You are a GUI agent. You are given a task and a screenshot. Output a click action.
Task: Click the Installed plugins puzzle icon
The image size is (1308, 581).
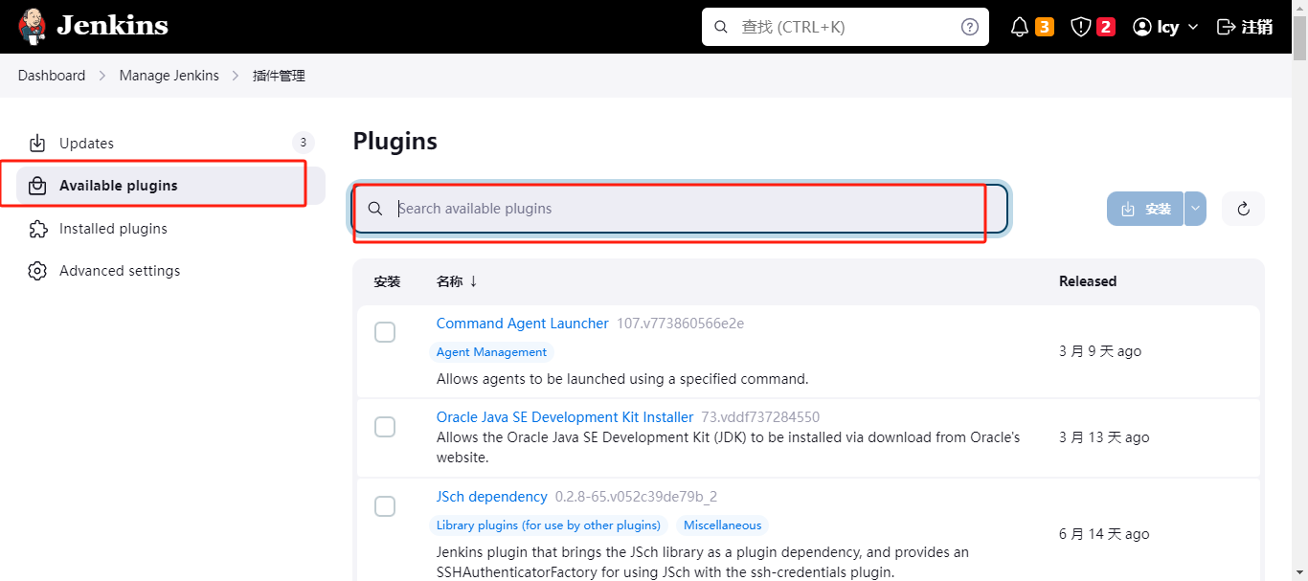pos(37,229)
